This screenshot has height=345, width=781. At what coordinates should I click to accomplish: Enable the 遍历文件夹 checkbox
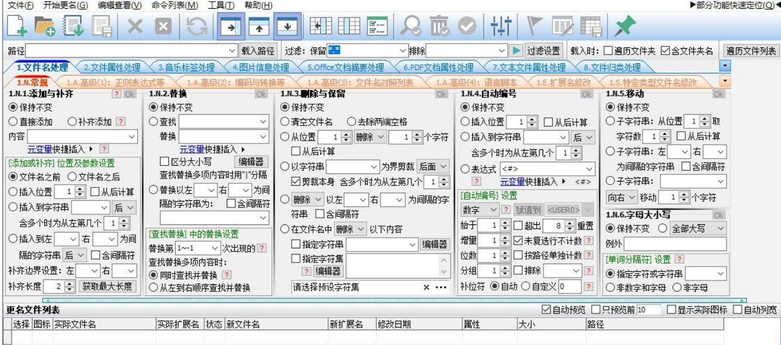pos(609,51)
